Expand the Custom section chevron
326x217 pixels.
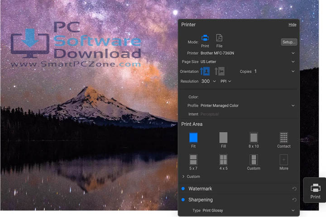click(183, 176)
